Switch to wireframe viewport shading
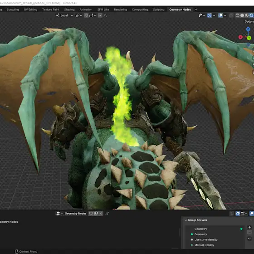The width and height of the screenshot is (254, 254). [x=238, y=15]
